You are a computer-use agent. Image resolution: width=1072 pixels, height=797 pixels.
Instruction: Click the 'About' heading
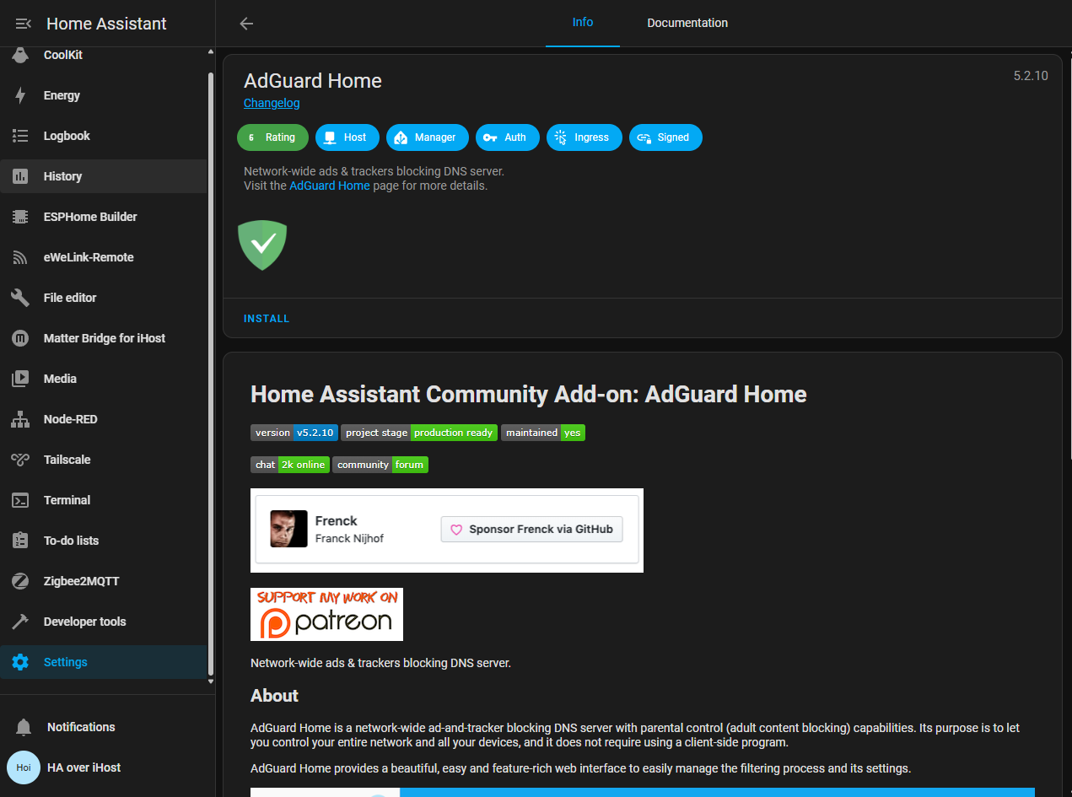click(x=274, y=696)
